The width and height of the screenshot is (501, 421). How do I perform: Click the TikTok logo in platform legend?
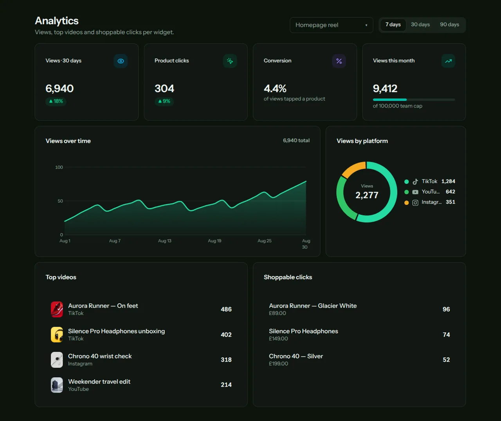point(415,181)
